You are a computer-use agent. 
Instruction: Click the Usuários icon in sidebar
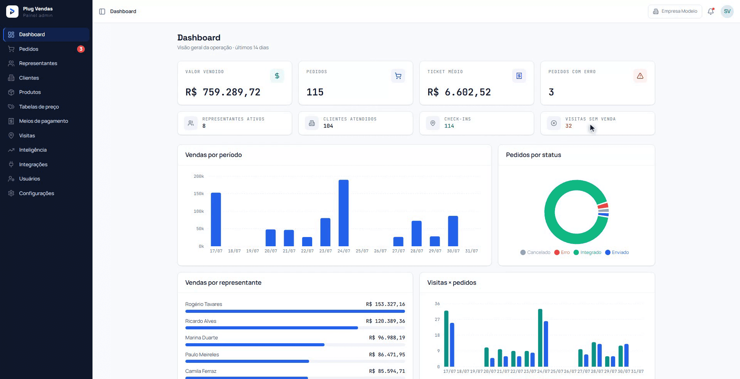11,179
